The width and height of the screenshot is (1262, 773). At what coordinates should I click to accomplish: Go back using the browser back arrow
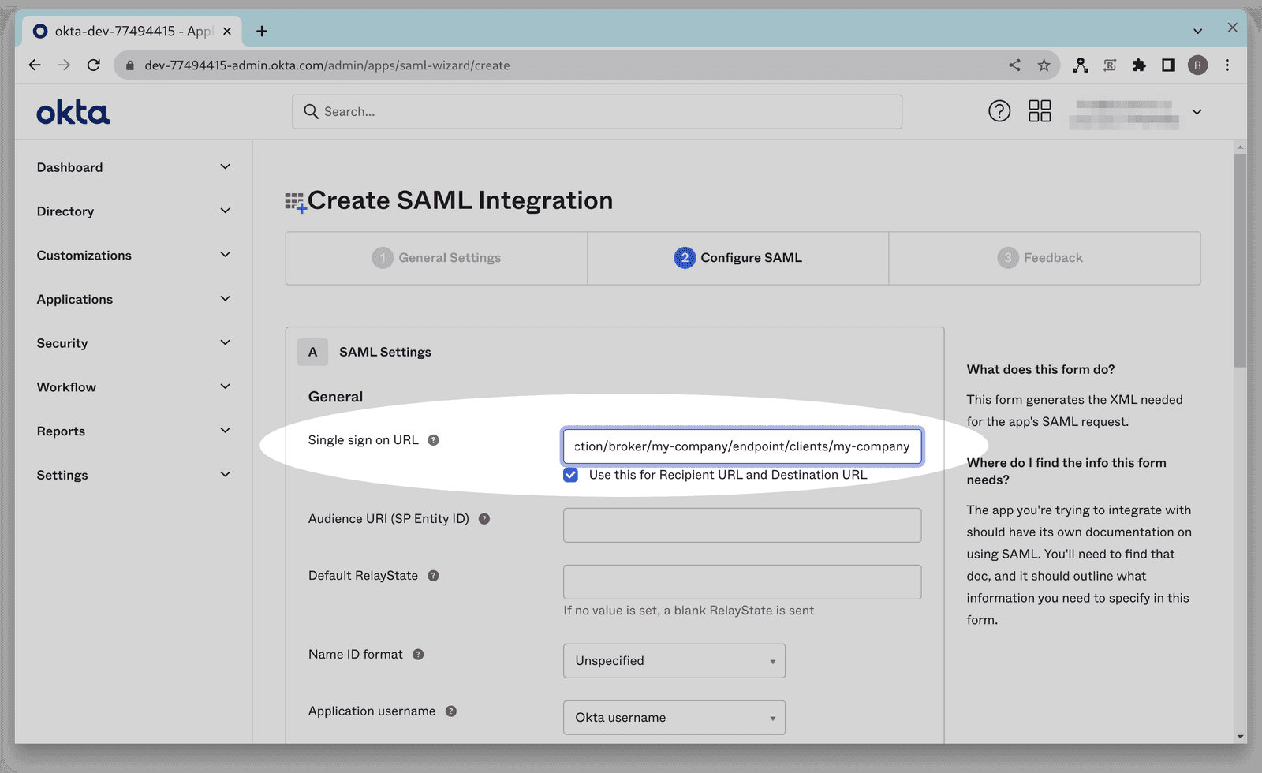(35, 65)
